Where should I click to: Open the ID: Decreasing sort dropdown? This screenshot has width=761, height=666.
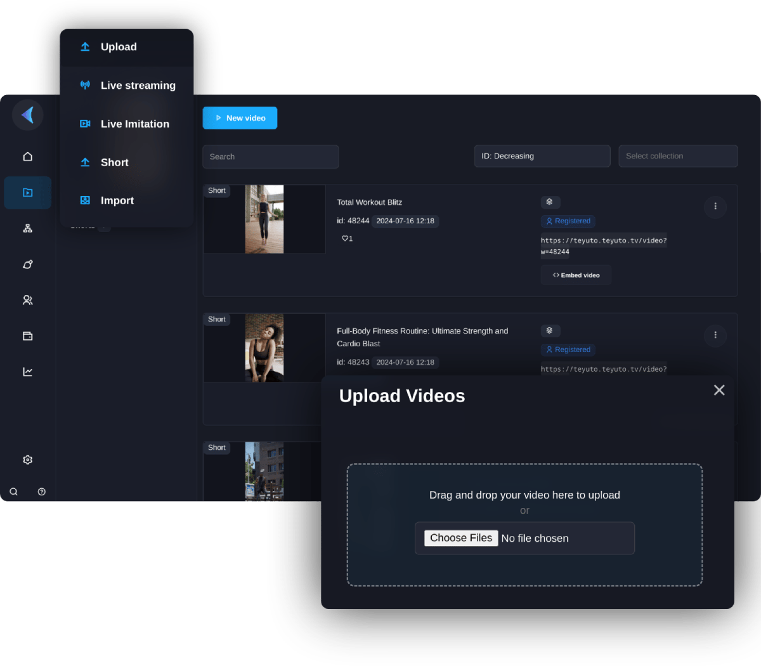[542, 155]
